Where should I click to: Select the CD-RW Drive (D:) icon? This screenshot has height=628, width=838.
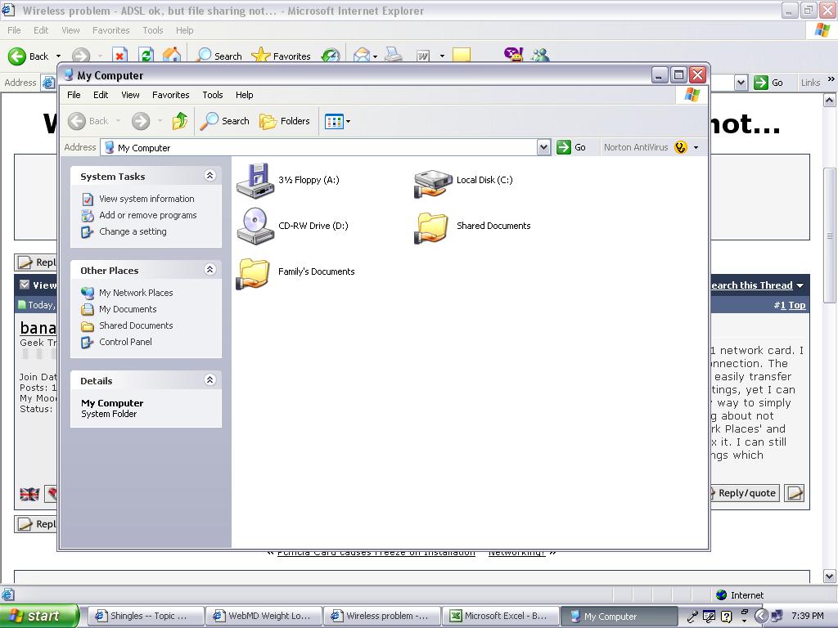click(255, 226)
